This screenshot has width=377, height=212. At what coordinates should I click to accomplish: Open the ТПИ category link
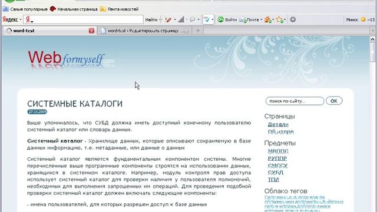(x=273, y=180)
